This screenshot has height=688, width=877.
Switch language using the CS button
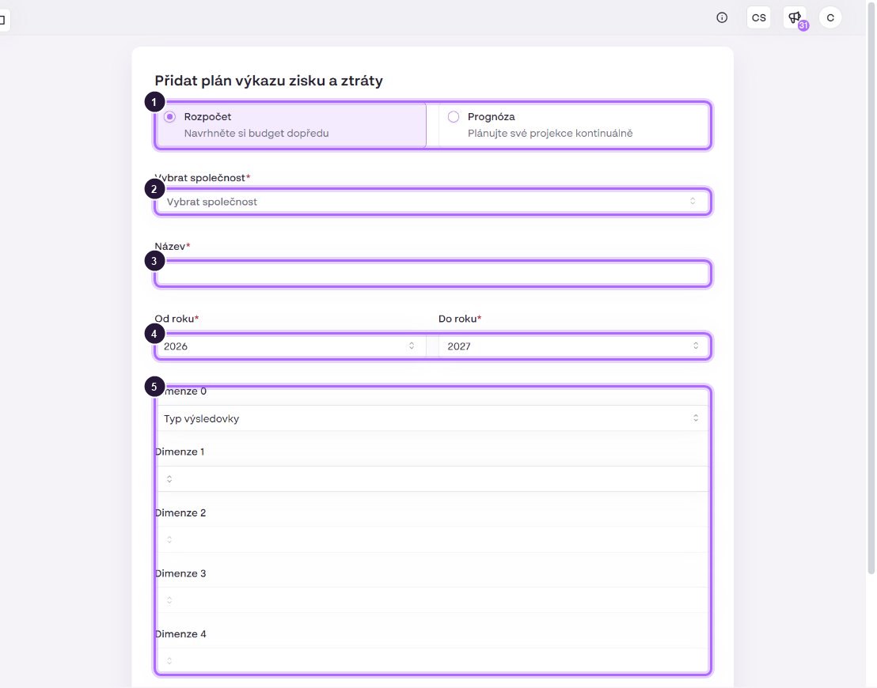point(758,18)
